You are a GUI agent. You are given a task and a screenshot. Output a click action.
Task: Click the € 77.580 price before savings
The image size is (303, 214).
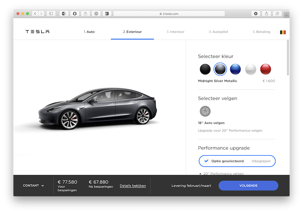pyautogui.click(x=67, y=182)
